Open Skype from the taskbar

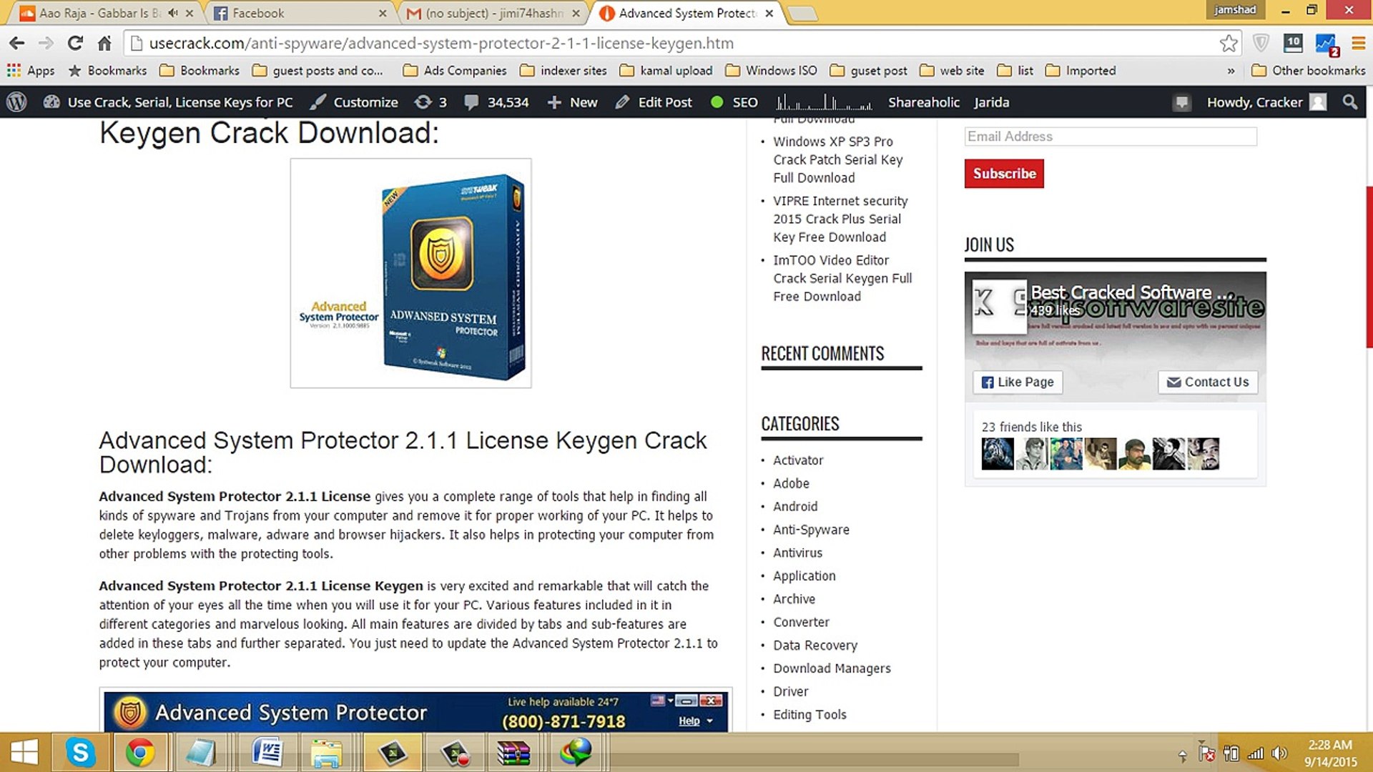[80, 752]
